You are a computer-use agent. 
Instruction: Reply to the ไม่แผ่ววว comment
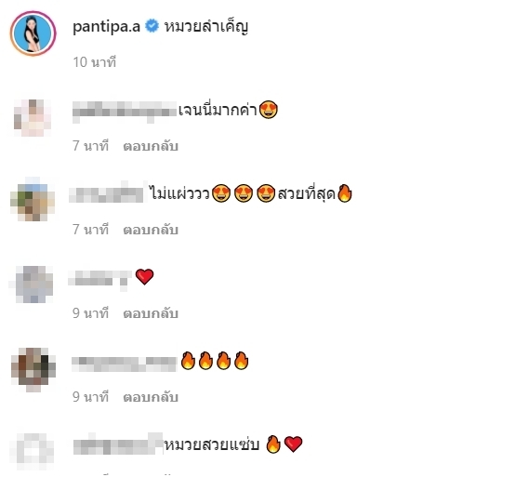[151, 230]
